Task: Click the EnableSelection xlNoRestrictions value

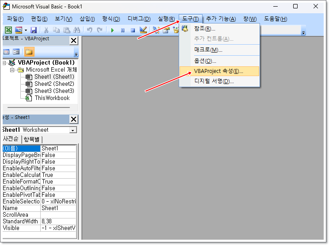Action: coord(58,201)
